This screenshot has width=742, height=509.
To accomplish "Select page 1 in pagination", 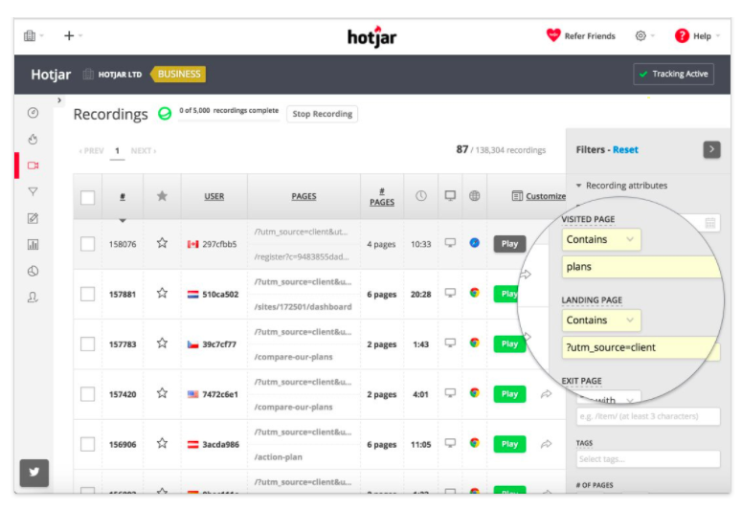I will pos(117,151).
